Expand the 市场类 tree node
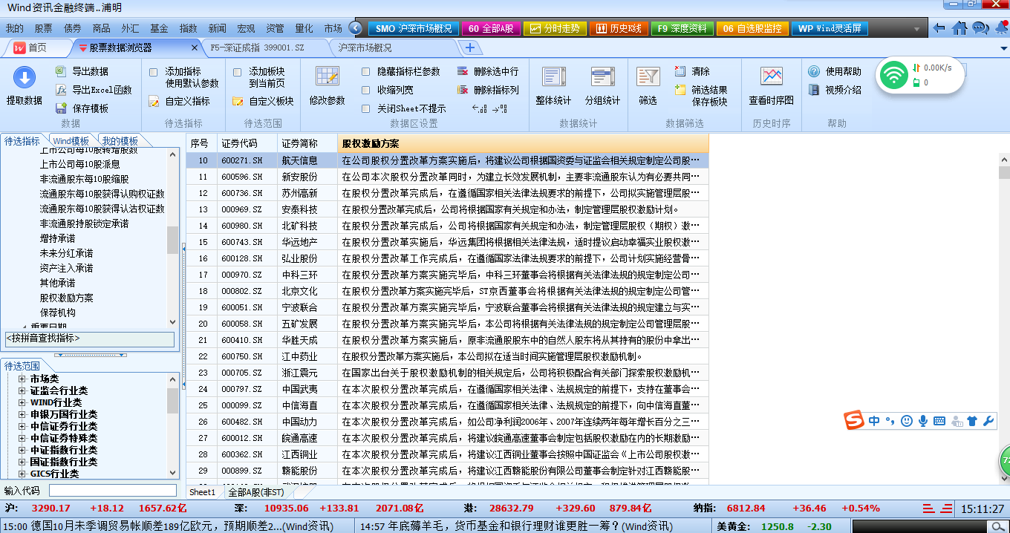The width and height of the screenshot is (1010, 533). pyautogui.click(x=22, y=379)
